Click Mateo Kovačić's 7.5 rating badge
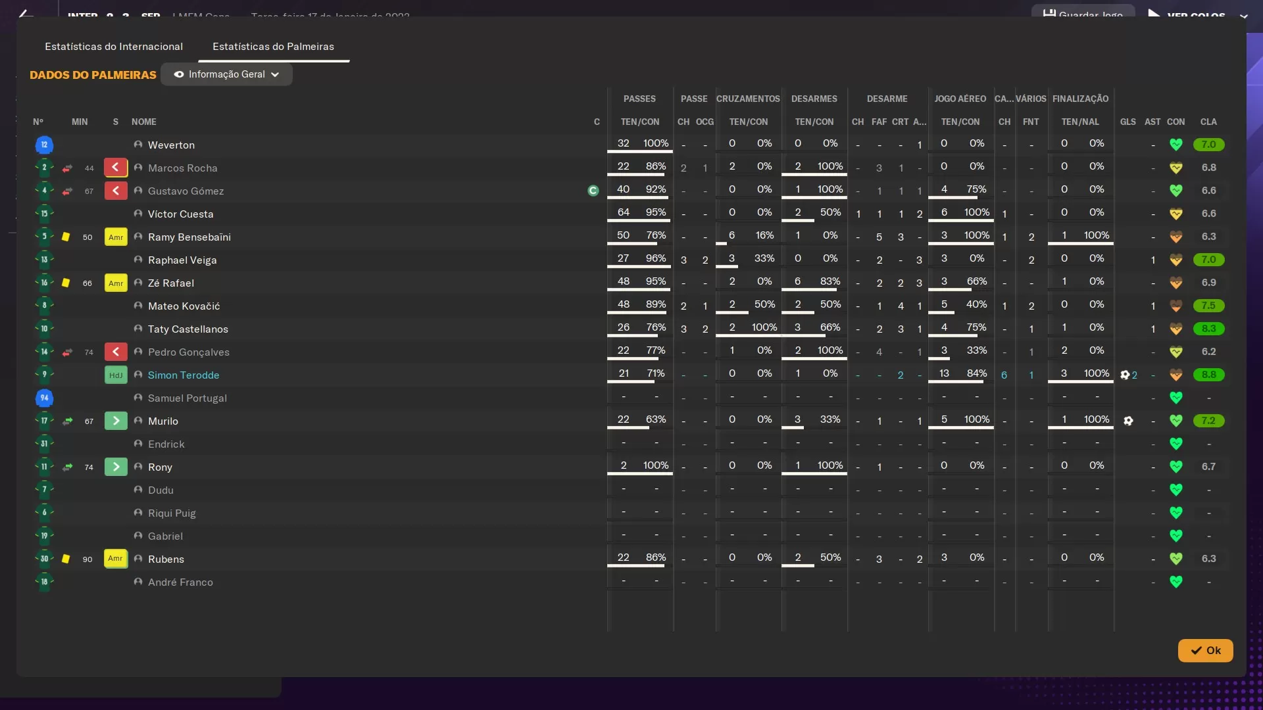This screenshot has width=1263, height=710. click(1208, 306)
